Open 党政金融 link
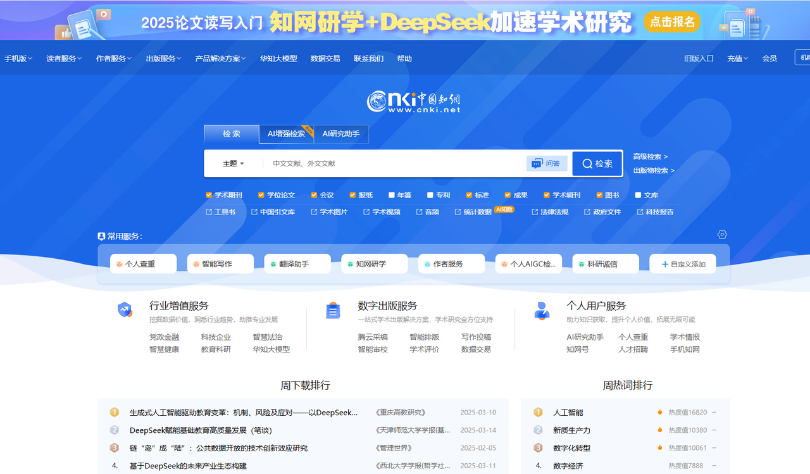This screenshot has width=810, height=474. point(165,337)
